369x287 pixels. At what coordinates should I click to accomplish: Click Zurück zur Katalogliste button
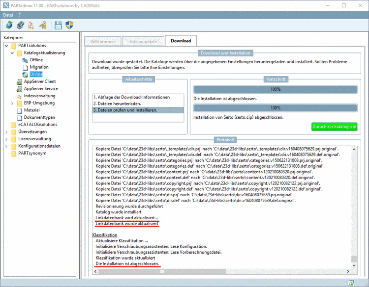tap(334, 127)
